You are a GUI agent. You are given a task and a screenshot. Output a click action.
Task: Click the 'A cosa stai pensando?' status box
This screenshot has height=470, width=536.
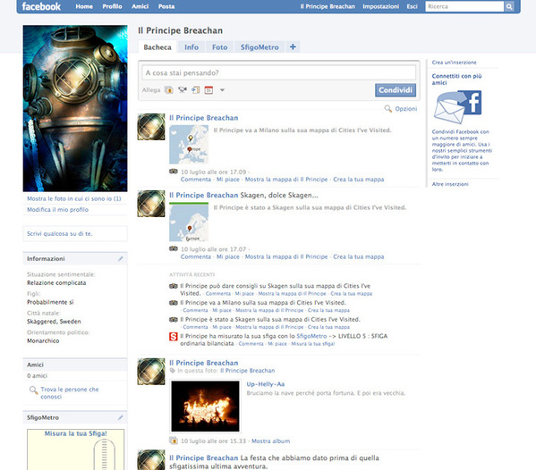pos(278,72)
